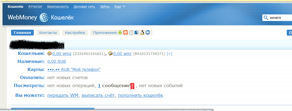
Task: Open the 0,00 wmz wallet link
Action: (62, 54)
